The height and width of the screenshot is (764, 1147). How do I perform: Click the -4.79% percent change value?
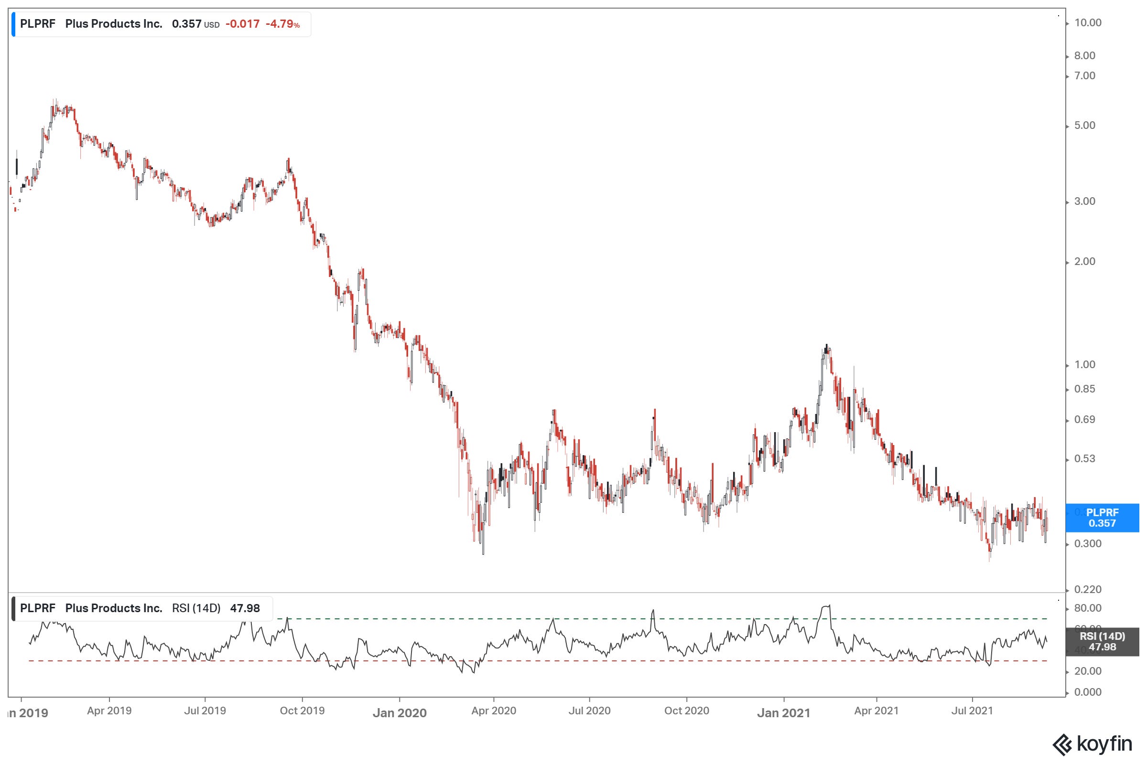[x=283, y=24]
